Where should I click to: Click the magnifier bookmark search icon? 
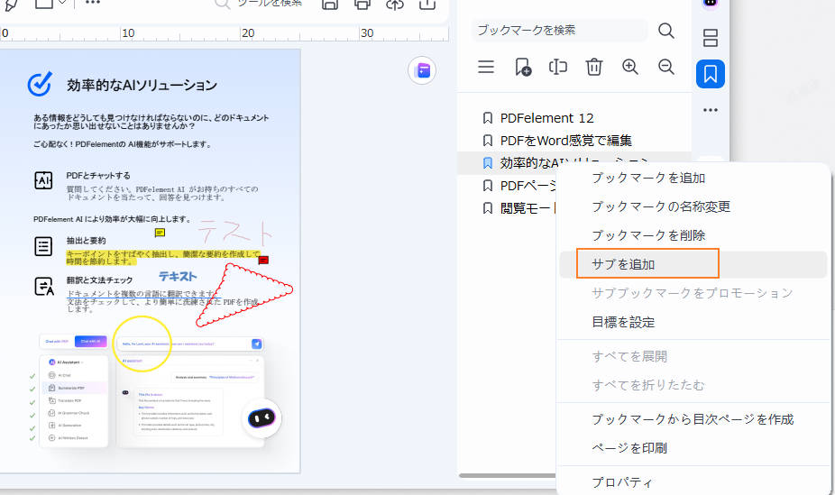pos(666,31)
